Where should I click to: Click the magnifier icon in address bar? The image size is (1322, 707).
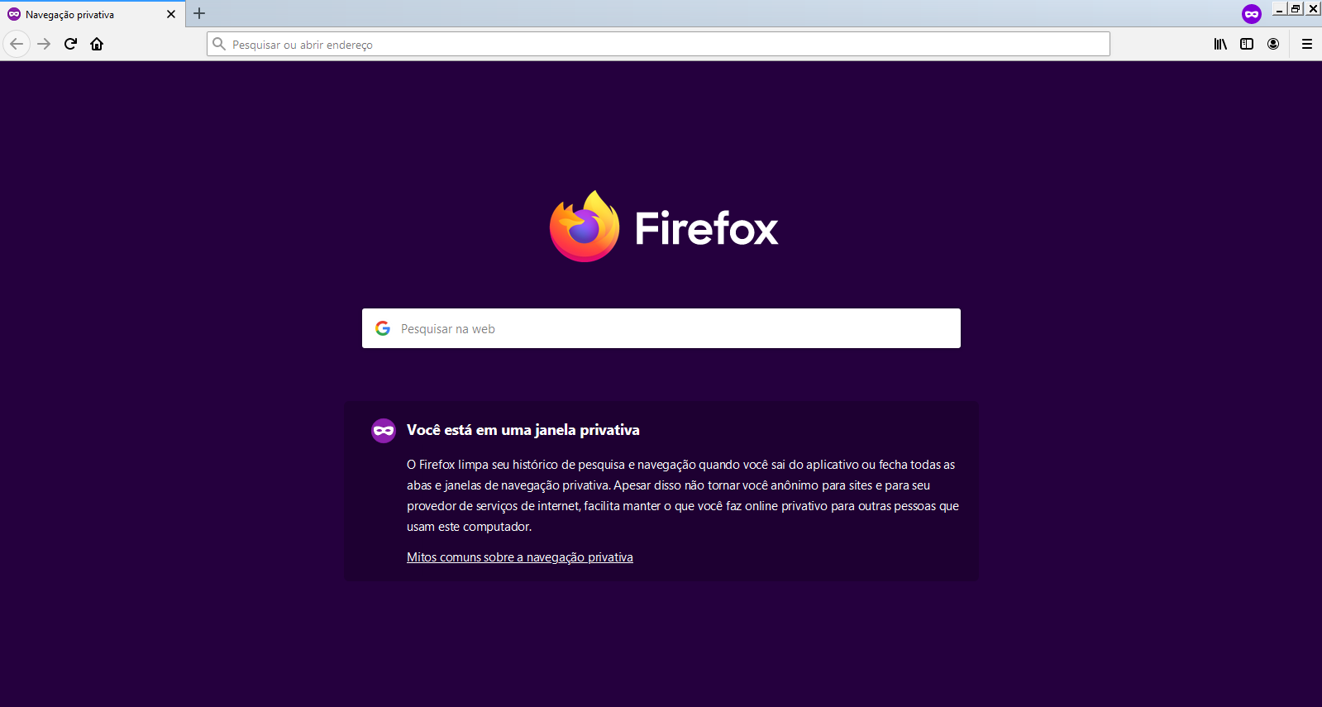[219, 44]
